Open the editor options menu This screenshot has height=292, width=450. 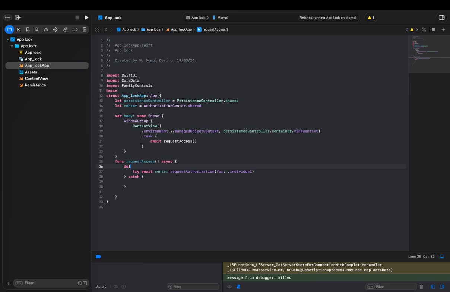432,29
